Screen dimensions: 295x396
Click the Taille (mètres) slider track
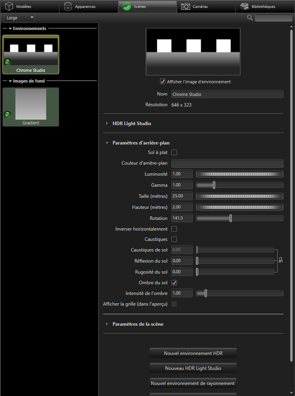[x=240, y=196]
